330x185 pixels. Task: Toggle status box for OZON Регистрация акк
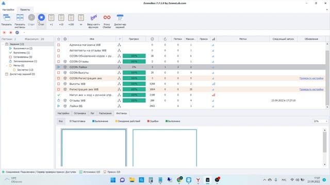pyautogui.click(x=58, y=78)
